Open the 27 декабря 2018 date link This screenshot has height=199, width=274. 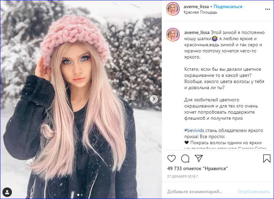click(x=183, y=177)
